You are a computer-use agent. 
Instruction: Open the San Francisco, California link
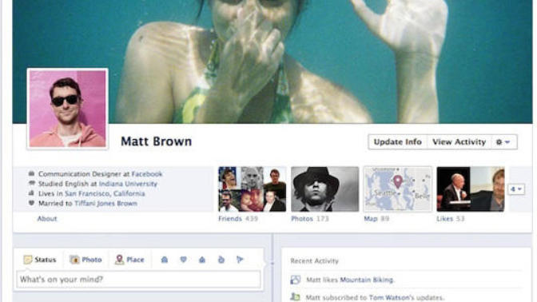point(105,193)
